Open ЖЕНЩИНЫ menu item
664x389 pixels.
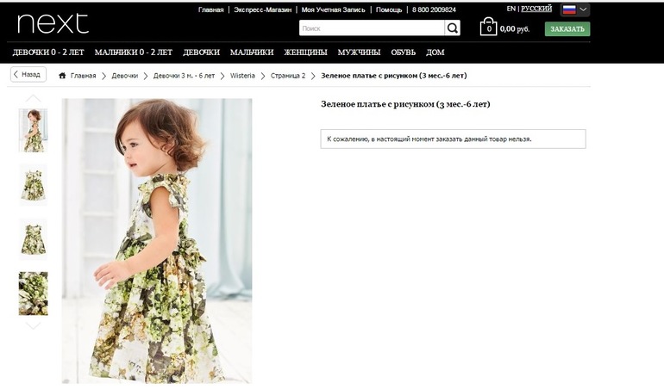pos(305,52)
